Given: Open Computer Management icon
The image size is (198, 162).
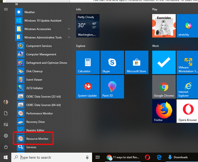Looking at the screenshot, I should pyautogui.click(x=20, y=54).
